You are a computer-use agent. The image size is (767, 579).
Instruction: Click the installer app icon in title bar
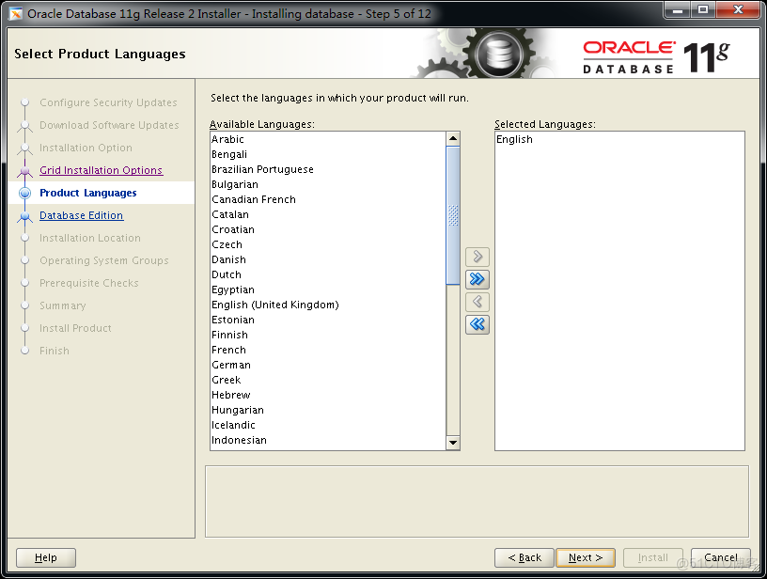(x=16, y=14)
